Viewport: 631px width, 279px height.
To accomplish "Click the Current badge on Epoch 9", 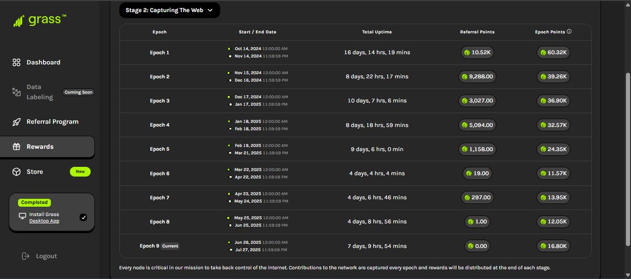I will (x=170, y=246).
